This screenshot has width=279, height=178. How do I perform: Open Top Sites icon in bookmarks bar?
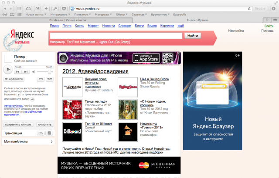(x=20, y=14)
